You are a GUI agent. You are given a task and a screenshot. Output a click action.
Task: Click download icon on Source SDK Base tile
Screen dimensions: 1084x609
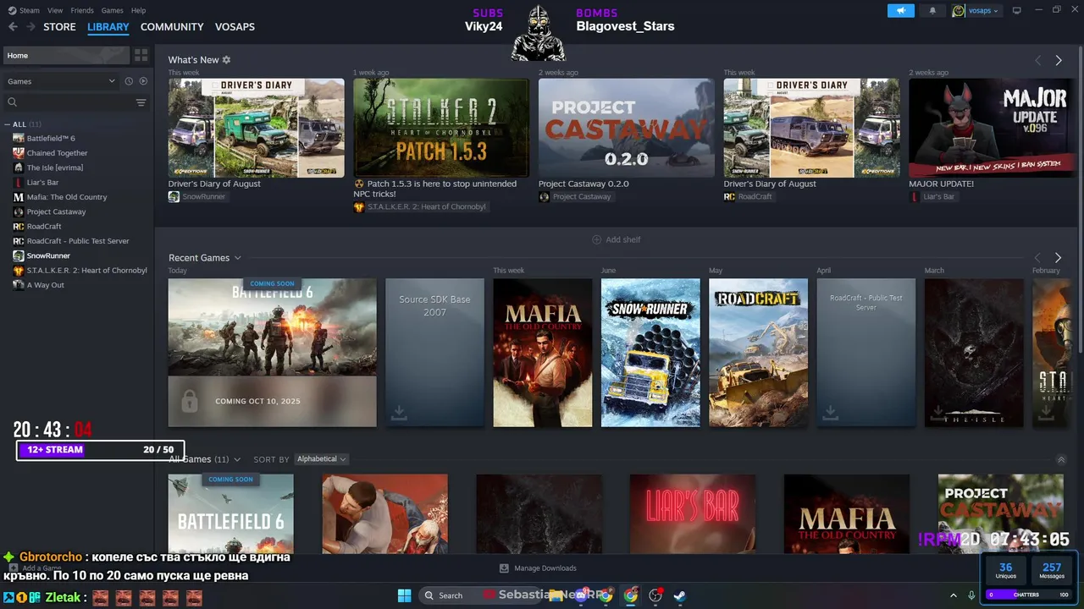399,412
